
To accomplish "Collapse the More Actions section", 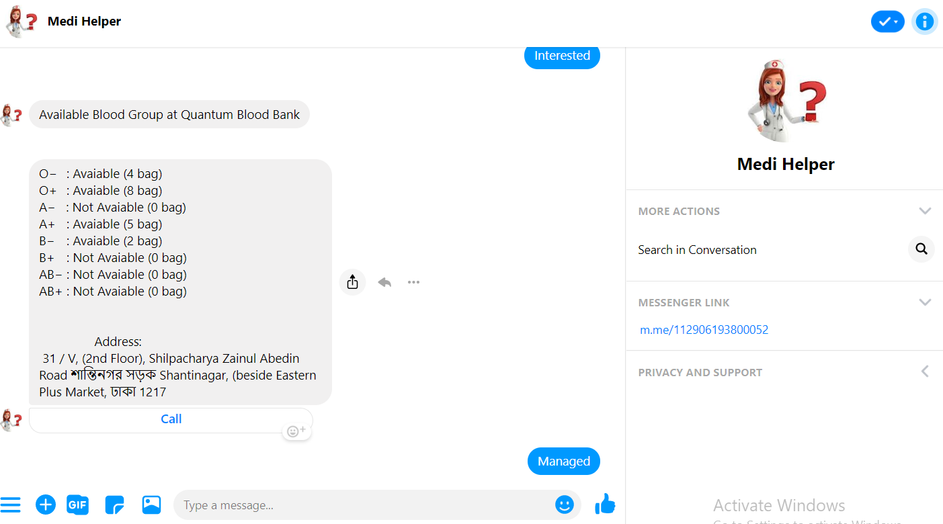I will (925, 211).
